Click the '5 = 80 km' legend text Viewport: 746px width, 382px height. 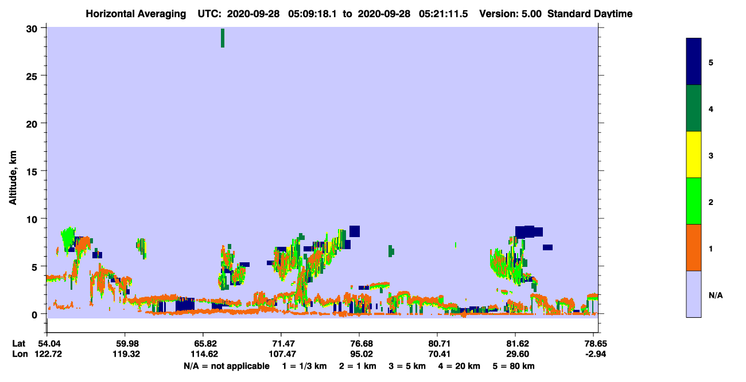pos(515,366)
